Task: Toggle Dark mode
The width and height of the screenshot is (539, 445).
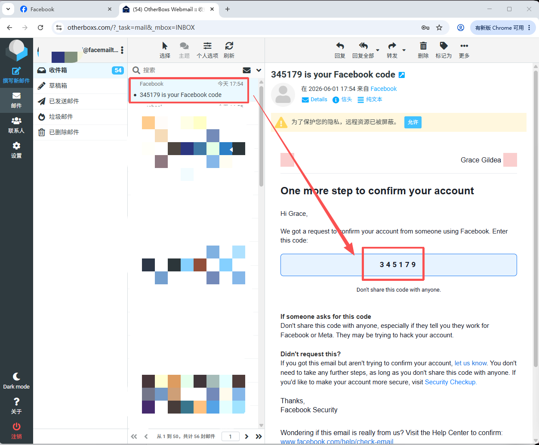Action: coord(16,381)
